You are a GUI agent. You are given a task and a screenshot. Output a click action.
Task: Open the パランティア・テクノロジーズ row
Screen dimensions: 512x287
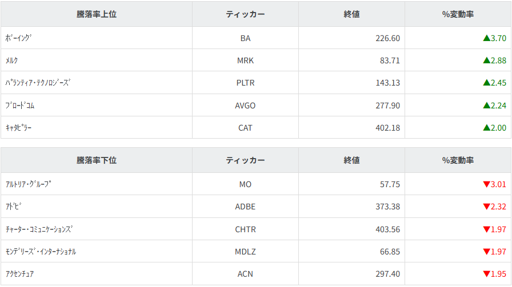(38, 83)
